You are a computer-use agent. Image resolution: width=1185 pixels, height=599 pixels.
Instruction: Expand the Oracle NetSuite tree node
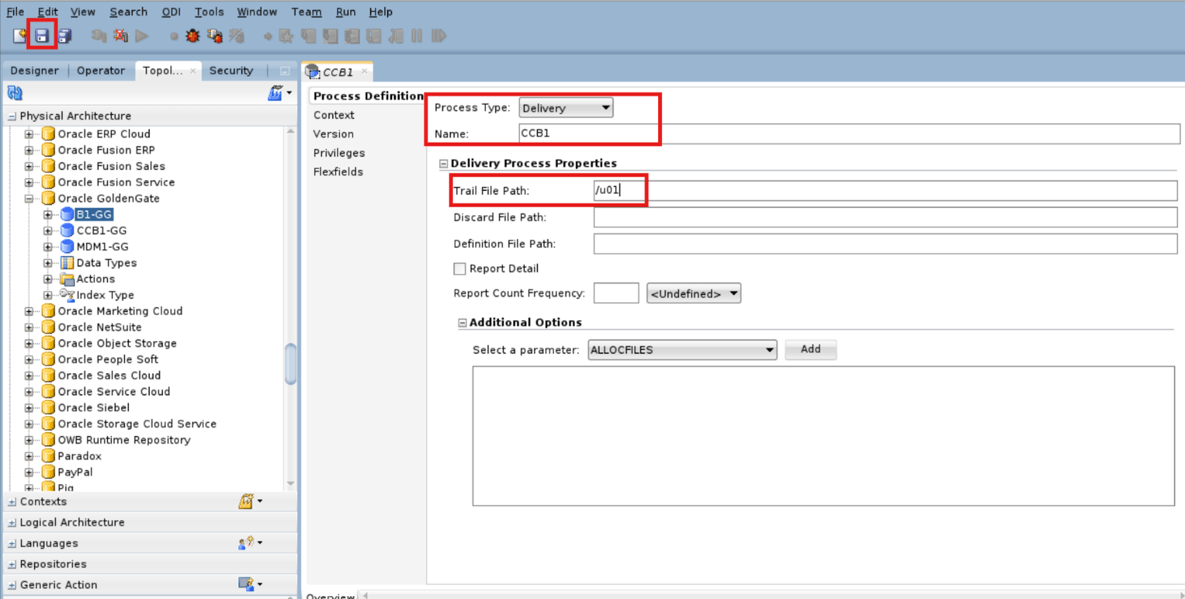point(28,327)
